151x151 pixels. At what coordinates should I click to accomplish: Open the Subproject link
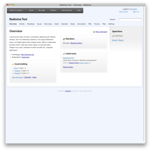[26, 57]
